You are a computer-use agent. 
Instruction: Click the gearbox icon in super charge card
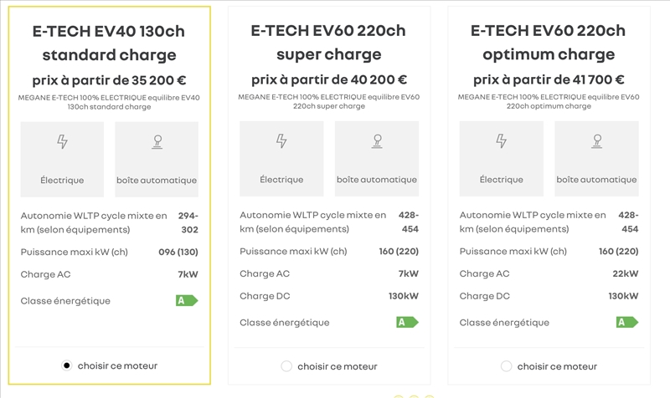(x=377, y=141)
